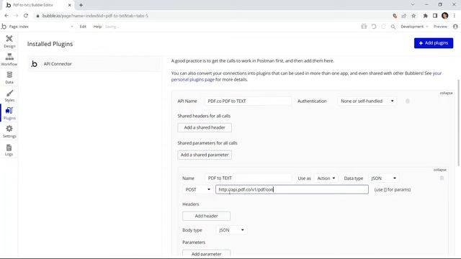Close the Pdf-to-txt Bubble Editor tab

coord(70,5)
